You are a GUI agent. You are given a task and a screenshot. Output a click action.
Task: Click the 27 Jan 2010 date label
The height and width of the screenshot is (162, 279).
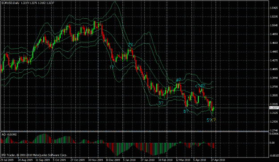(x=147, y=160)
